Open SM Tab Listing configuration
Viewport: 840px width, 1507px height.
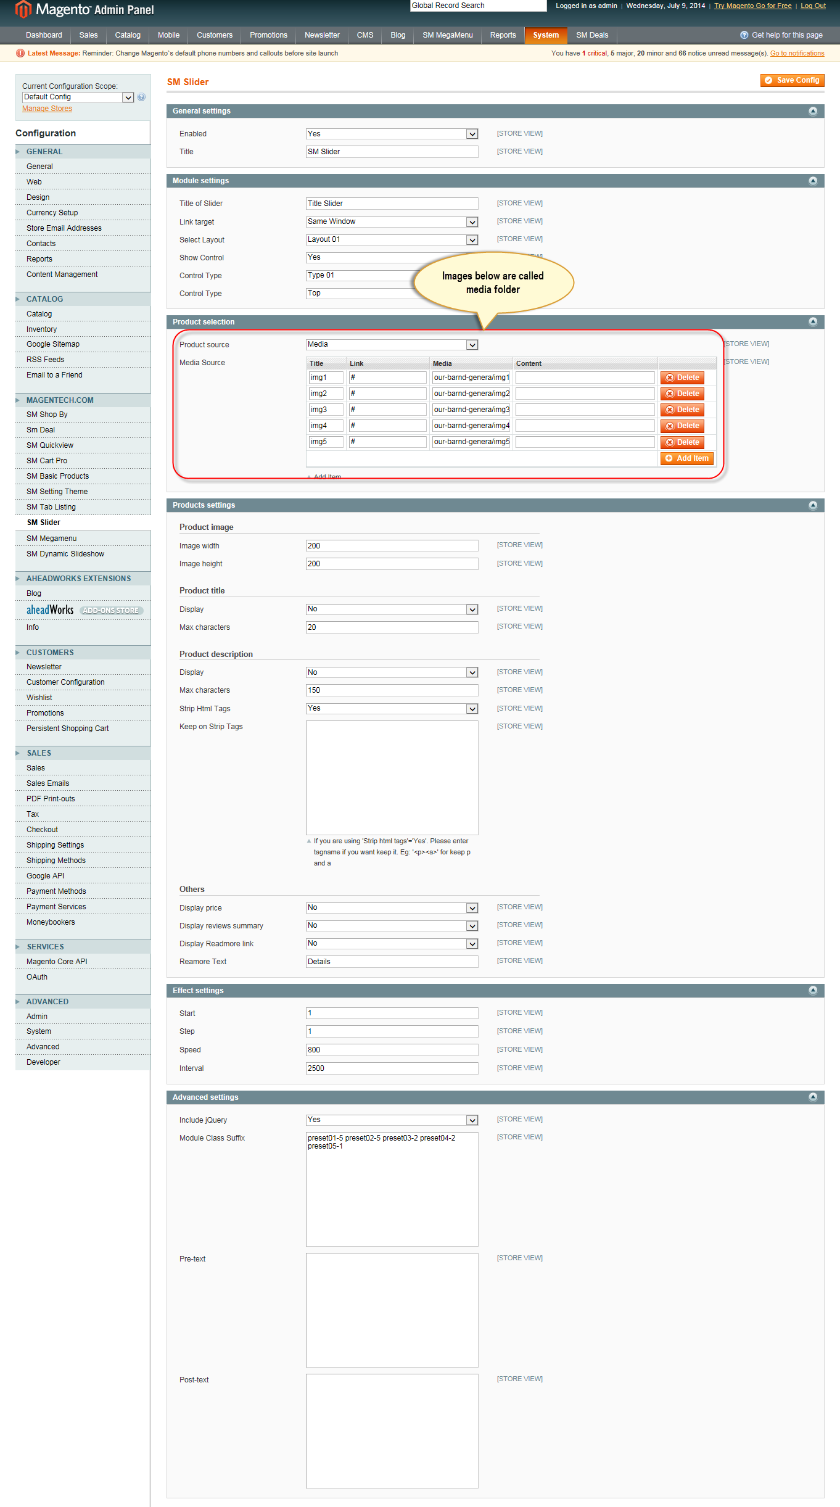tap(51, 507)
